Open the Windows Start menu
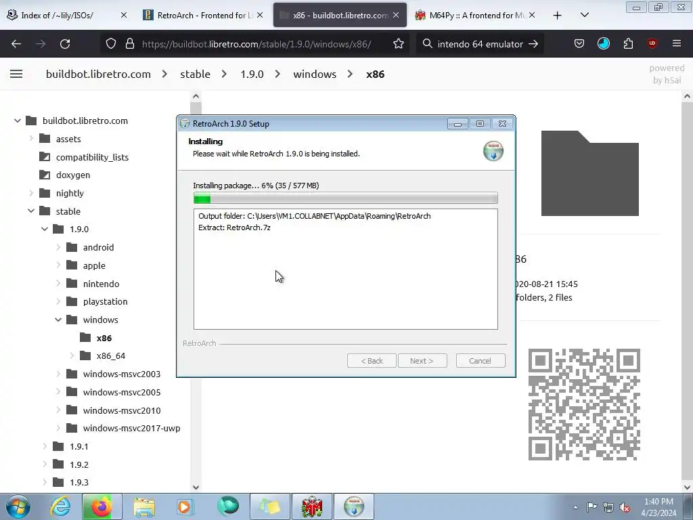The width and height of the screenshot is (693, 520). (x=18, y=506)
